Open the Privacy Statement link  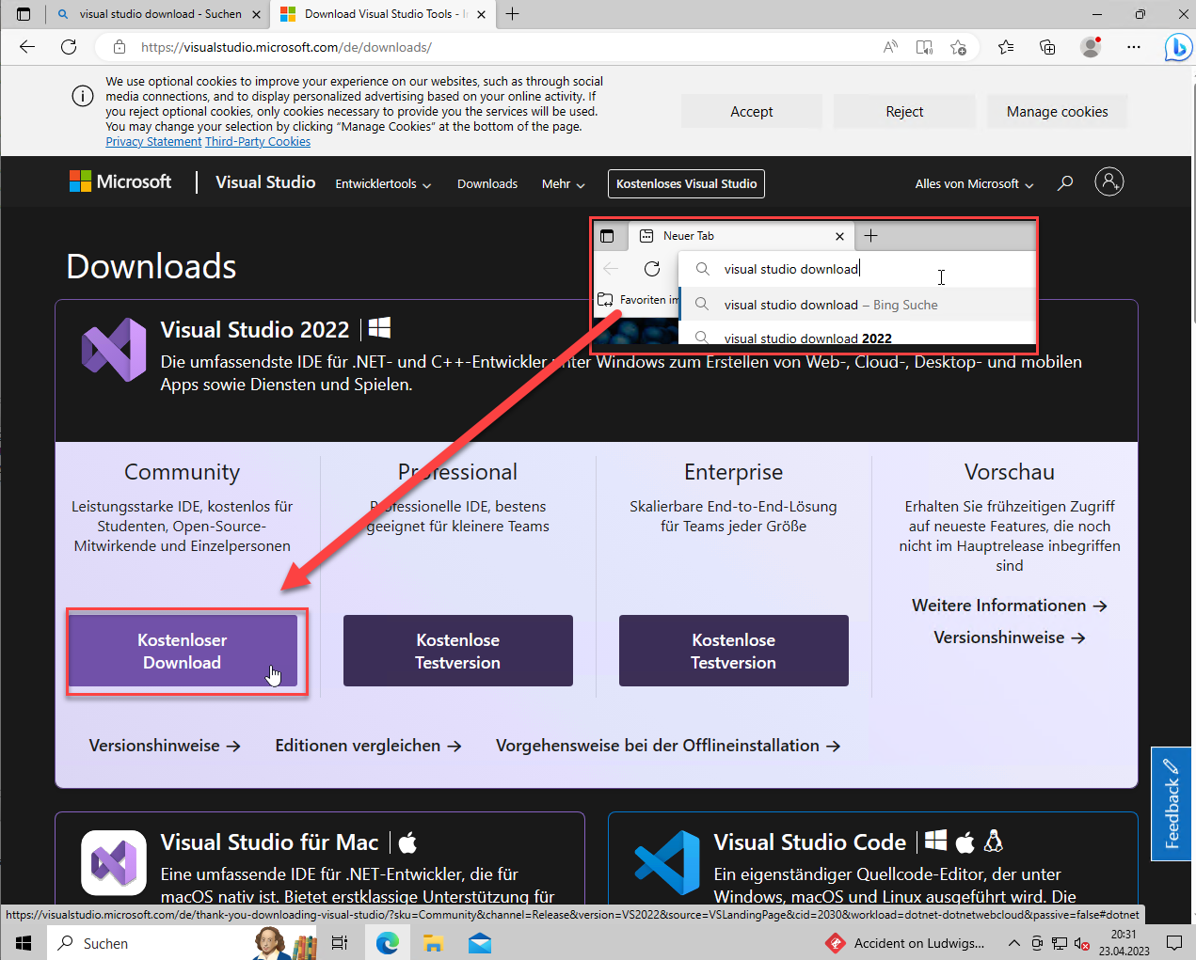tap(153, 142)
